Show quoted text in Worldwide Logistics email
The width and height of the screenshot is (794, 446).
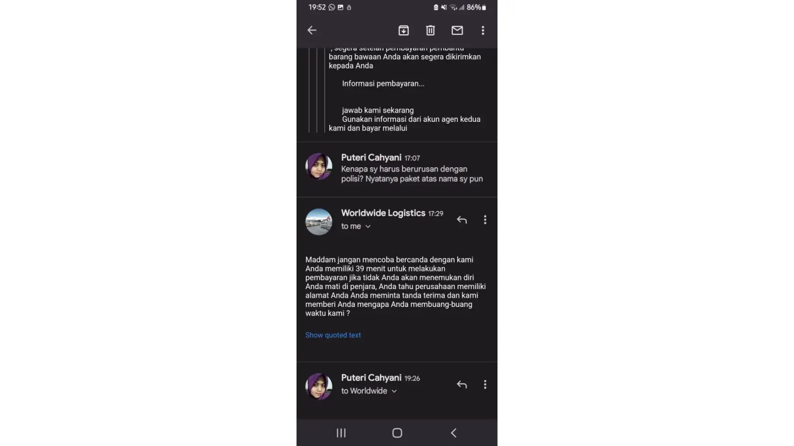pyautogui.click(x=333, y=335)
